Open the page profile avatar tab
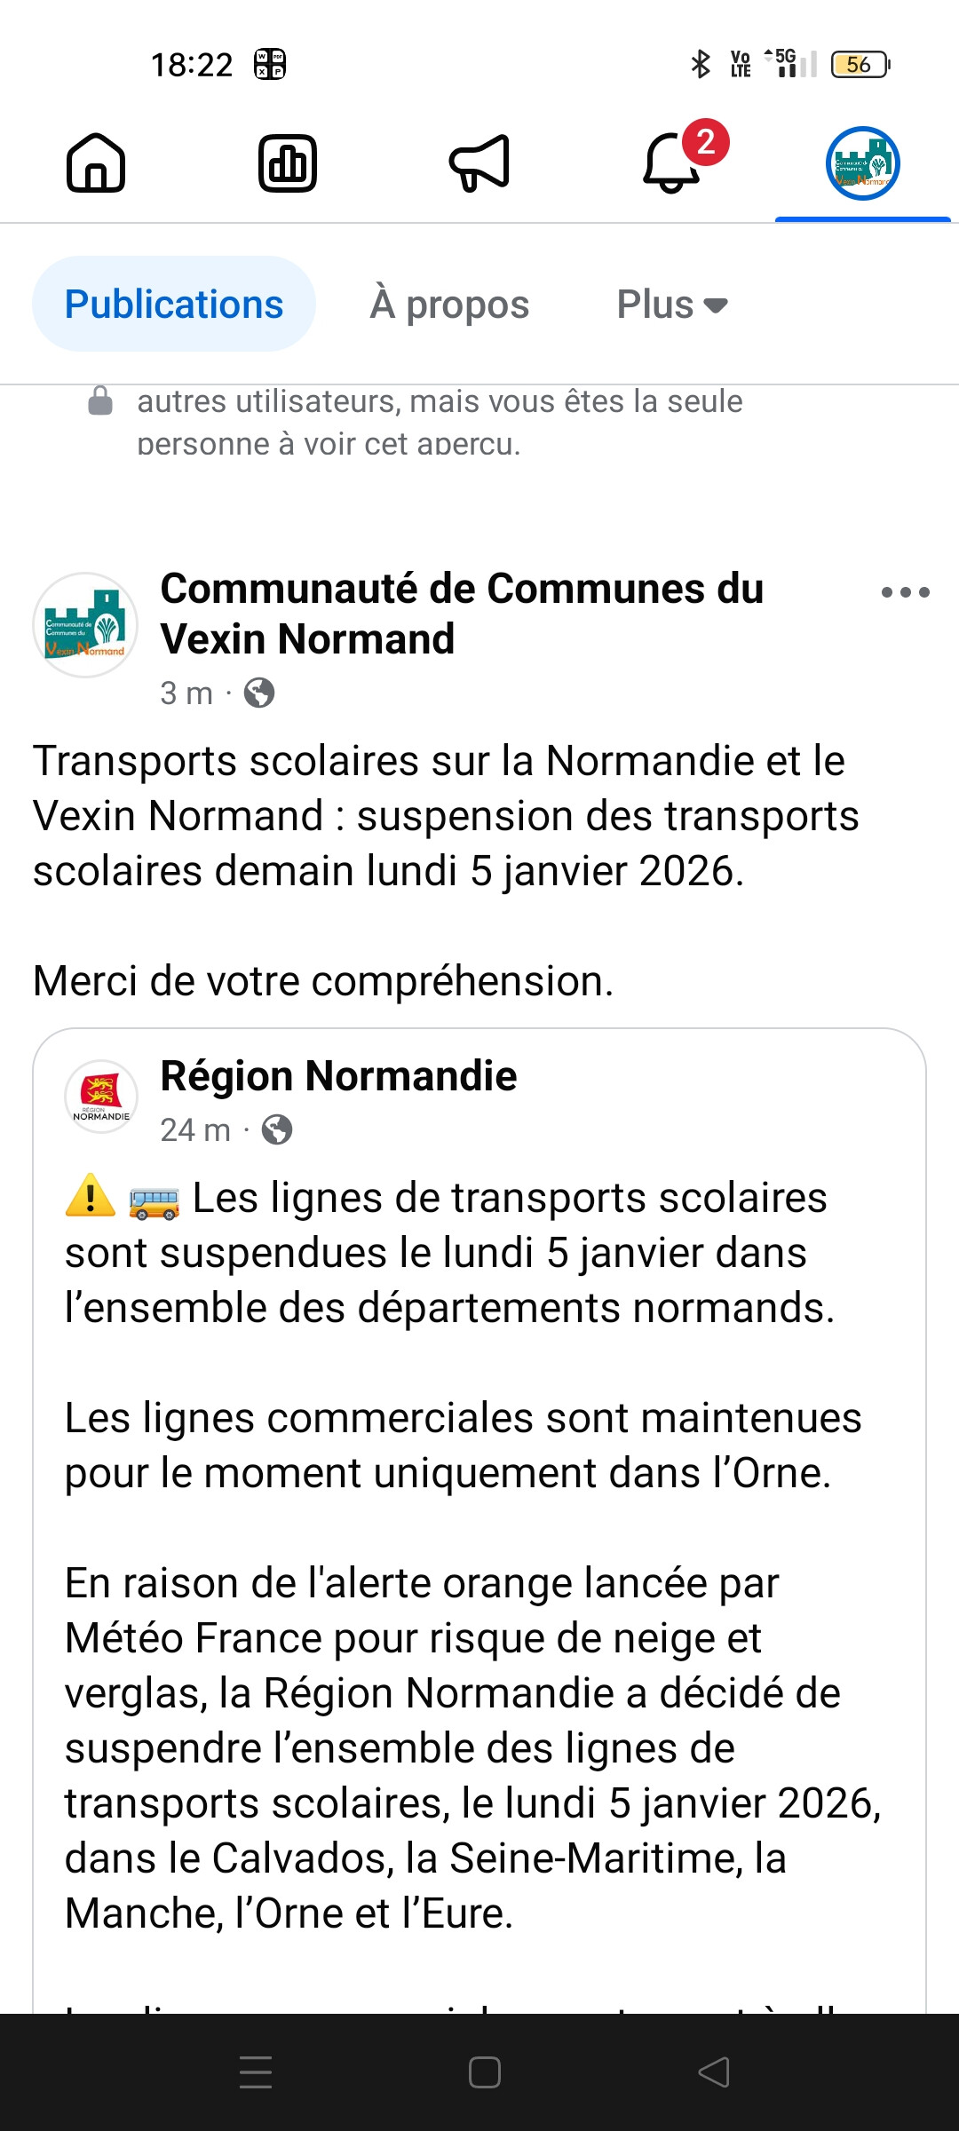The width and height of the screenshot is (959, 2131). click(863, 163)
